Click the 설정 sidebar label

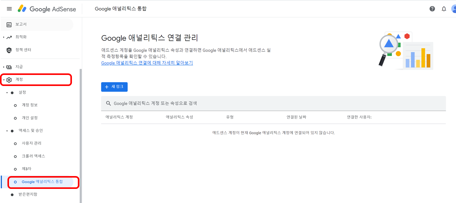pos(22,92)
